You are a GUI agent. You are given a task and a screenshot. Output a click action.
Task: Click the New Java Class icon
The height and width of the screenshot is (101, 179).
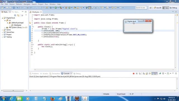(x=69, y=8)
